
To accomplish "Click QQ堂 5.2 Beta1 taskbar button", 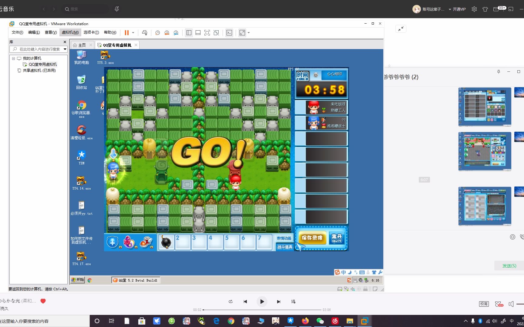I will 136,280.
